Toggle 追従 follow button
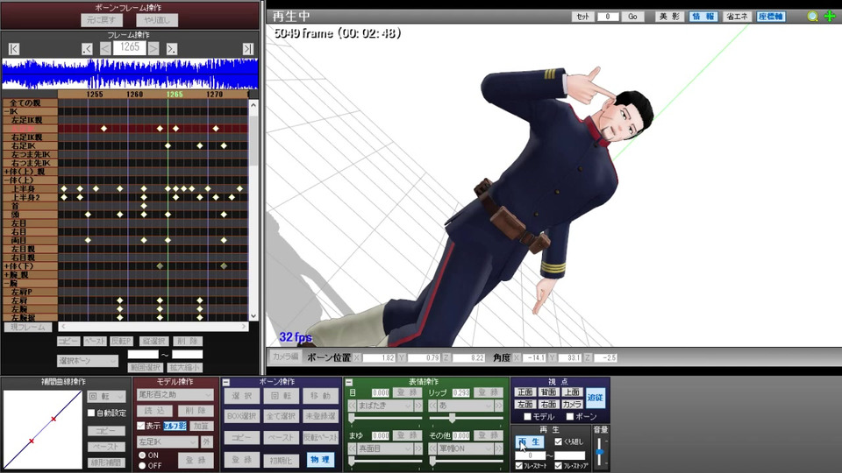Image resolution: width=842 pixels, height=473 pixels. click(595, 398)
